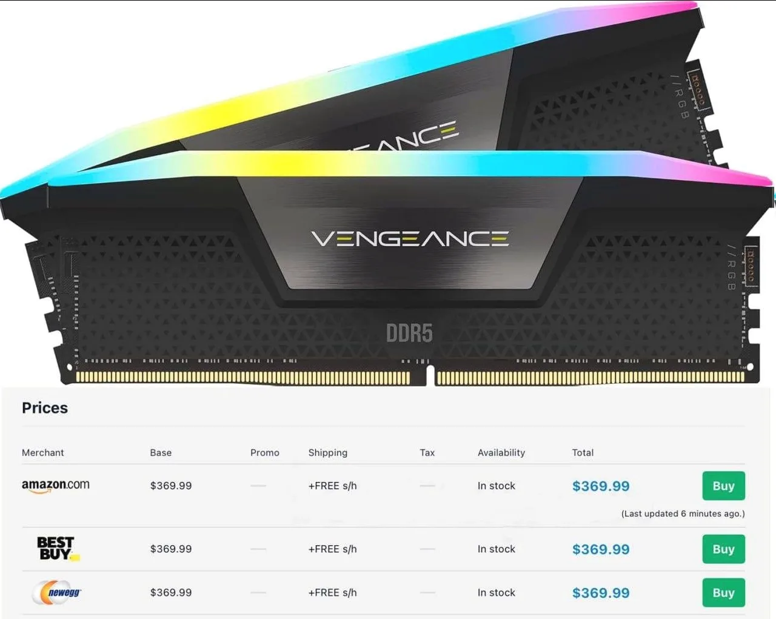This screenshot has width=776, height=619.
Task: Click the Total column header
Action: (583, 453)
